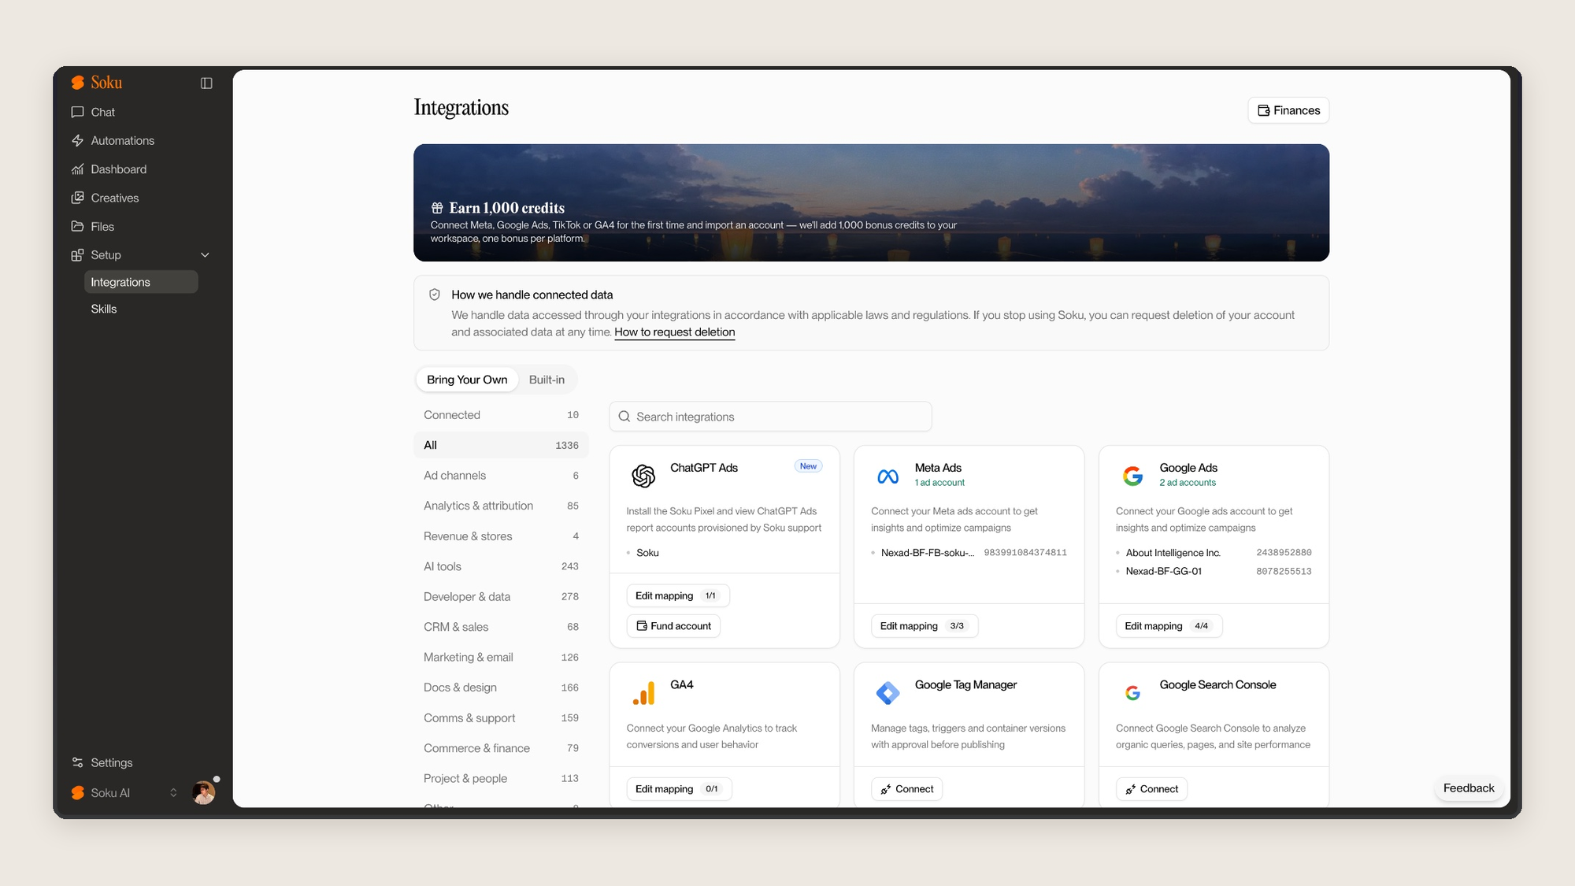1575x886 pixels.
Task: Open Chat from the sidebar
Action: pyautogui.click(x=103, y=112)
